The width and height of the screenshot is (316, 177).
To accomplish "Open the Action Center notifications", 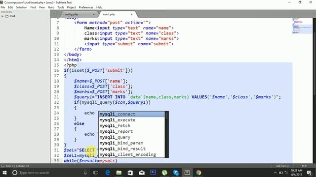I will click(309, 173).
